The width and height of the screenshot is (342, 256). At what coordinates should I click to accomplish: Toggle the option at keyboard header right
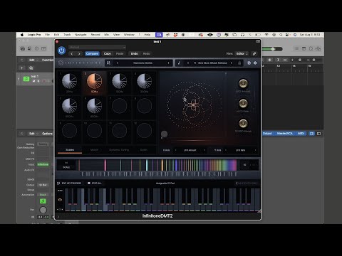pyautogui.click(x=247, y=183)
